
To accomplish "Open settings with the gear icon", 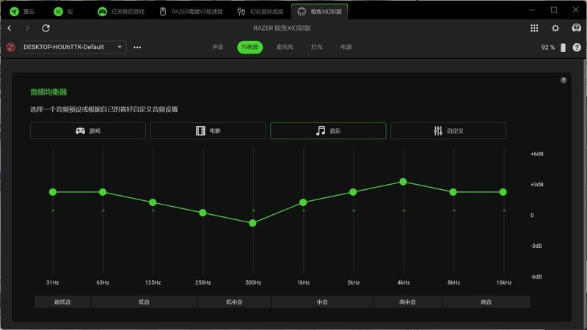I will [x=555, y=28].
